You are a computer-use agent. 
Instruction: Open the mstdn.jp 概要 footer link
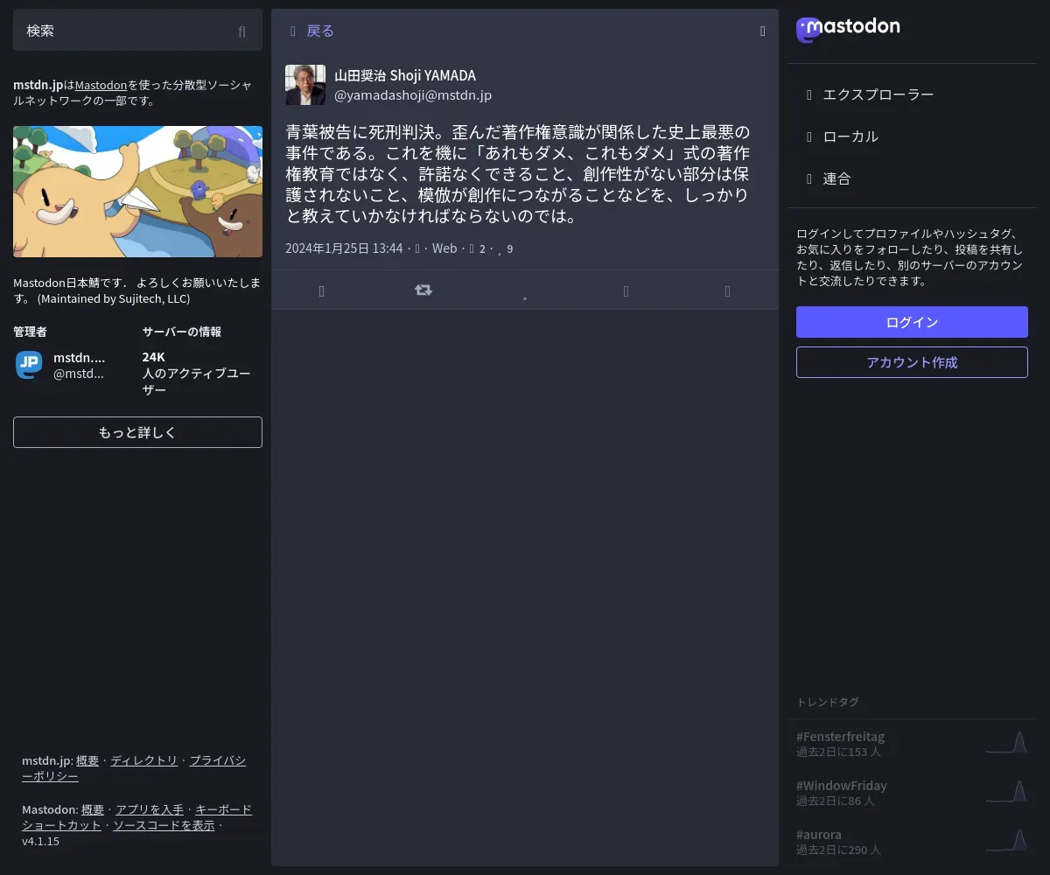coord(87,760)
